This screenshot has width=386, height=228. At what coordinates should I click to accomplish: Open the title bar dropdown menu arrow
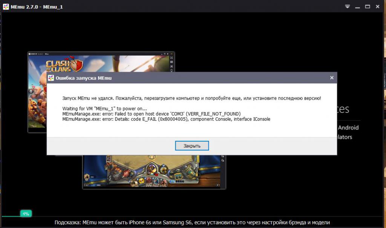348,6
